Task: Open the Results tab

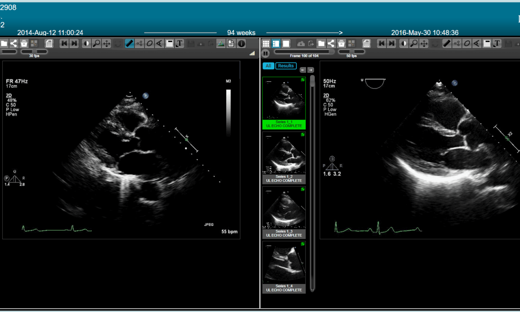Action: click(x=286, y=66)
